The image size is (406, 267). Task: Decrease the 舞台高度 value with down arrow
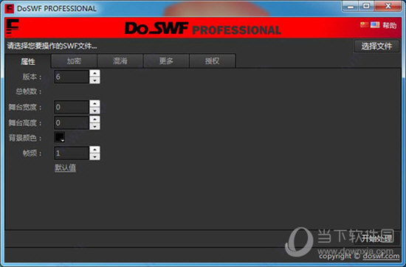[x=94, y=126]
